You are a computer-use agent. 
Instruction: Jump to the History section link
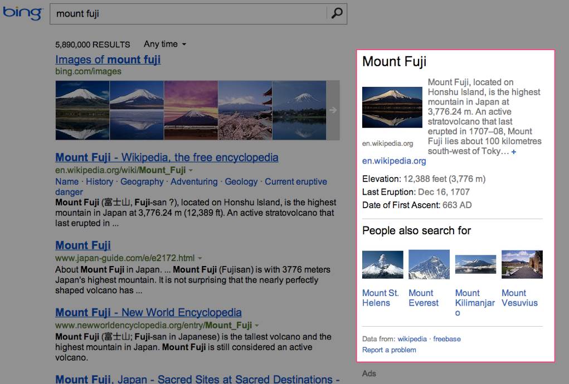99,181
